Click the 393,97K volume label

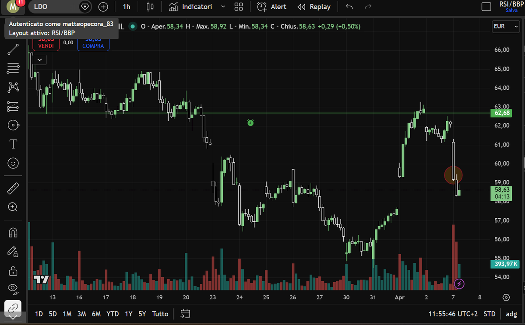pos(505,264)
